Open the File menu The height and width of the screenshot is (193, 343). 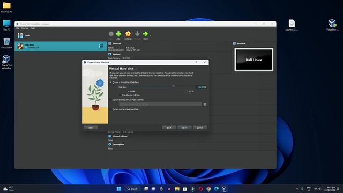pyautogui.click(x=18, y=28)
